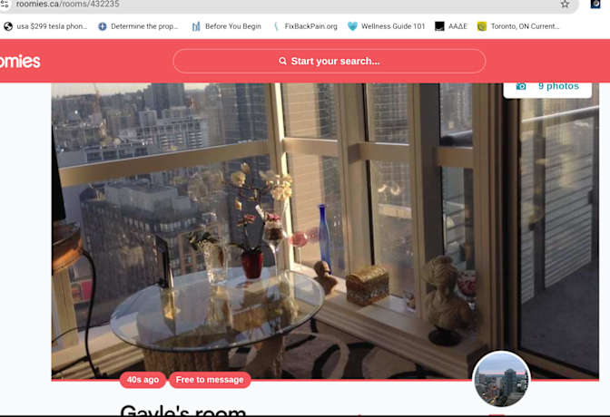Open the 'Before You Begin' bookmark
Viewport: 610px width, 417px height.
226,26
